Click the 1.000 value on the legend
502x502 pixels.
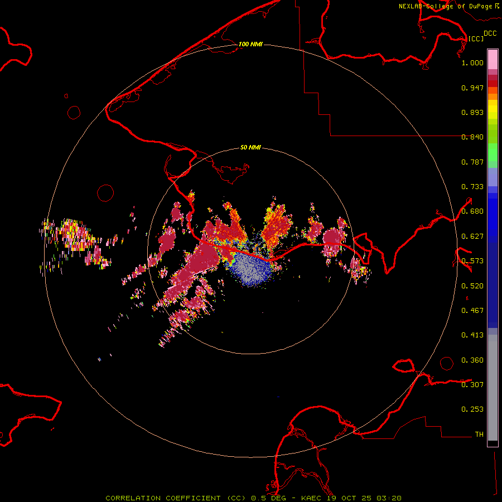point(472,62)
